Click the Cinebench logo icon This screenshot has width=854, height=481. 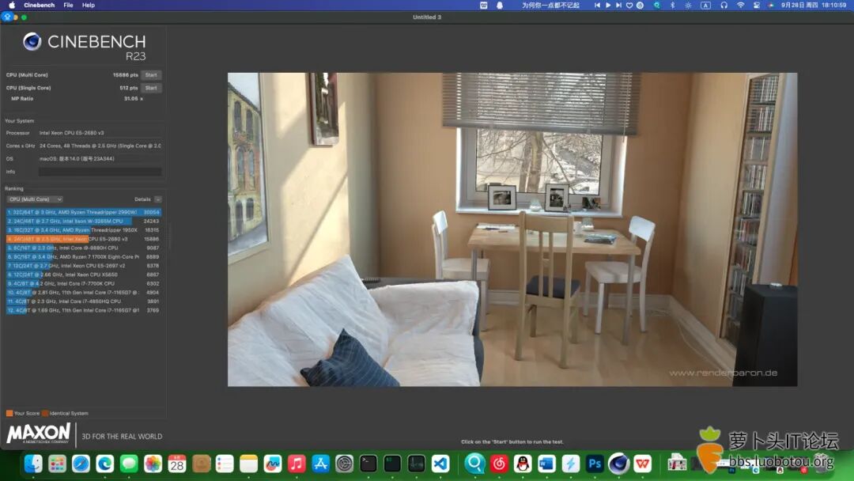click(32, 42)
